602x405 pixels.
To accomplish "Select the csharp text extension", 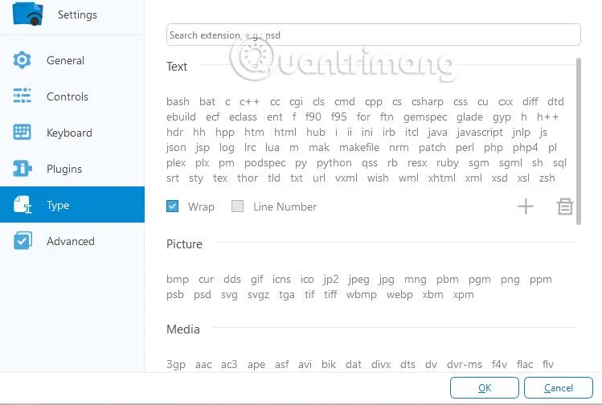I will pos(428,102).
